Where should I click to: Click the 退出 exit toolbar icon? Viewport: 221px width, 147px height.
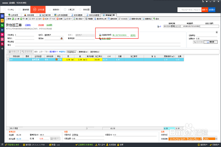click(154, 19)
